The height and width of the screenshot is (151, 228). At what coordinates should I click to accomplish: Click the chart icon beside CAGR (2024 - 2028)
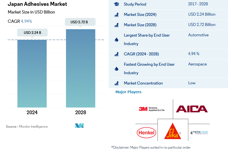(x=117, y=54)
